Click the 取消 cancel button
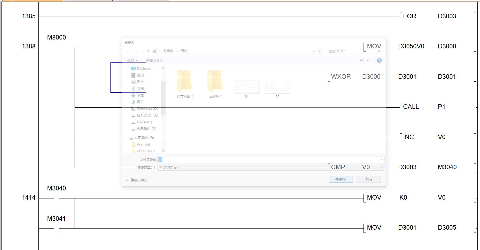The height and width of the screenshot is (250, 480). tap(369, 179)
